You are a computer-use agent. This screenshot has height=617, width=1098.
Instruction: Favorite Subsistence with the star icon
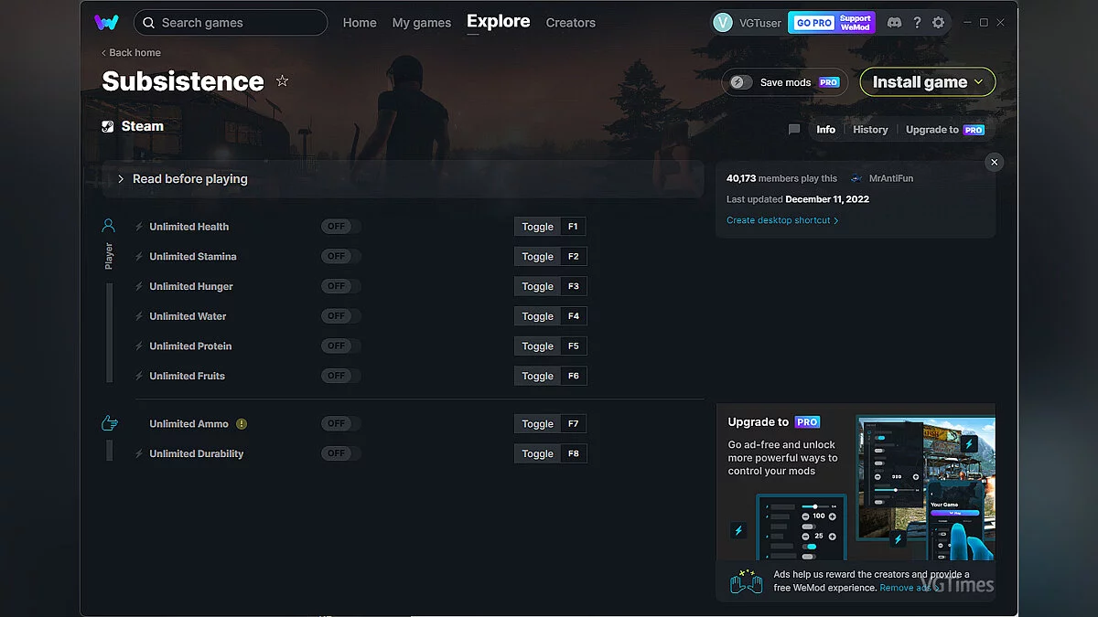click(282, 81)
